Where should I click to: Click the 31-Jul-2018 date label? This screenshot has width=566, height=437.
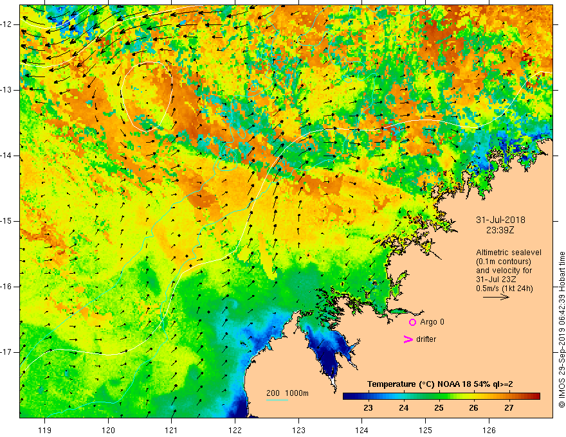(x=500, y=220)
